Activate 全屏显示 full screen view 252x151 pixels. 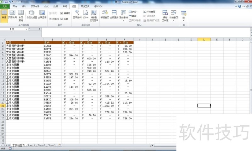pos(42,14)
